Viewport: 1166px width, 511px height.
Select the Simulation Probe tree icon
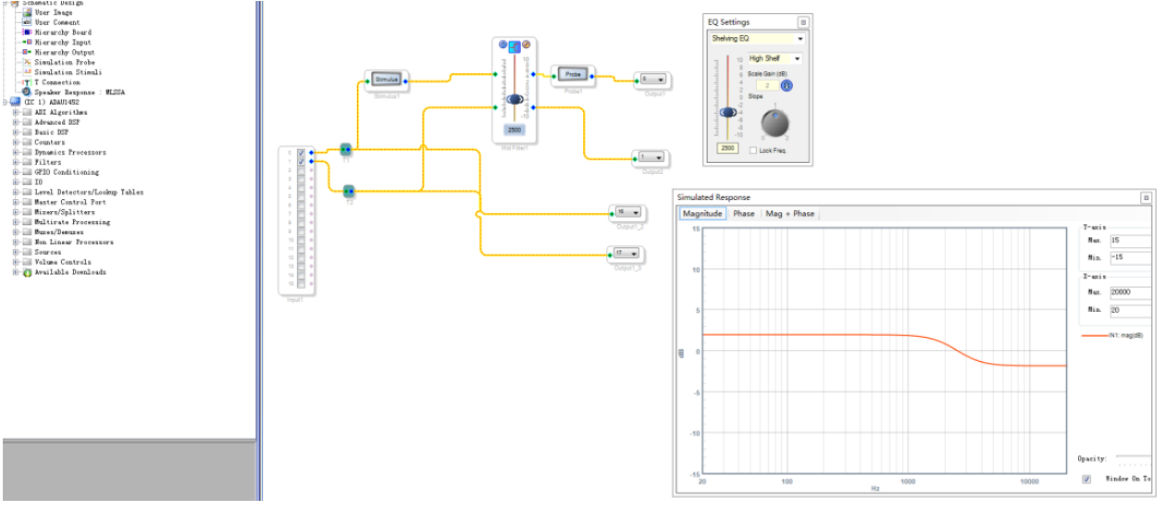pyautogui.click(x=27, y=62)
